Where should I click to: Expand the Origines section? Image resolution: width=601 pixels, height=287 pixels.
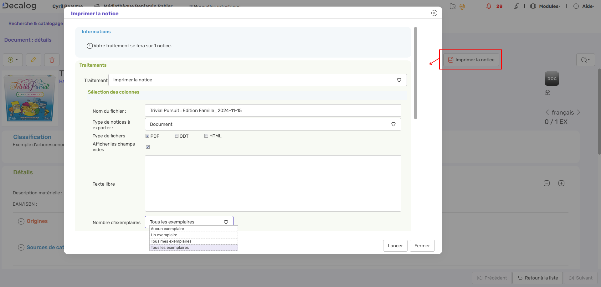[21, 221]
